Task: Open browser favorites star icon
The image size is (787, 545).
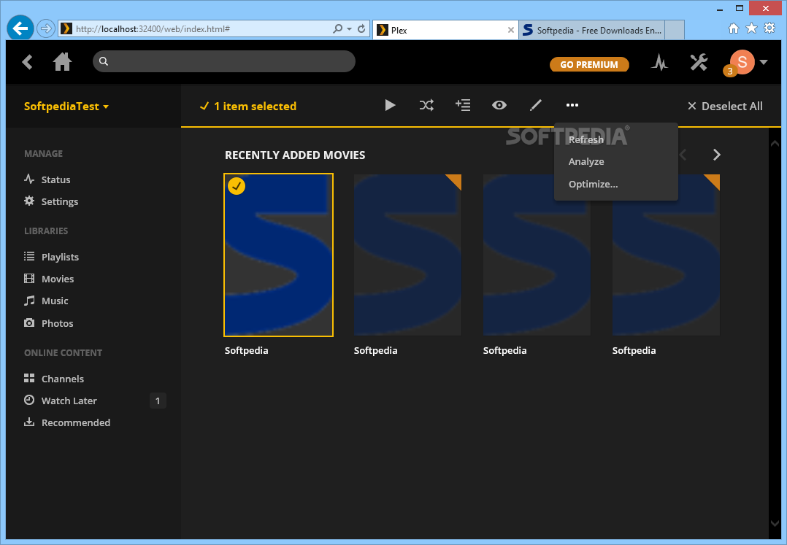Action: (x=751, y=28)
